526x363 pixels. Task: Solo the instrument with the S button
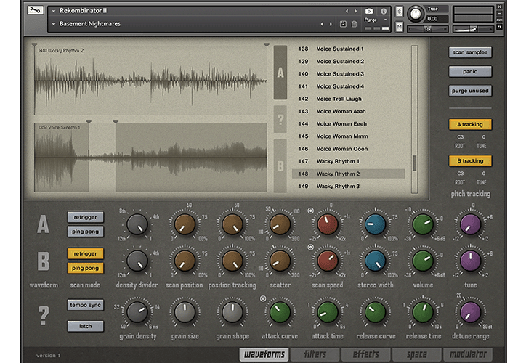(x=399, y=12)
